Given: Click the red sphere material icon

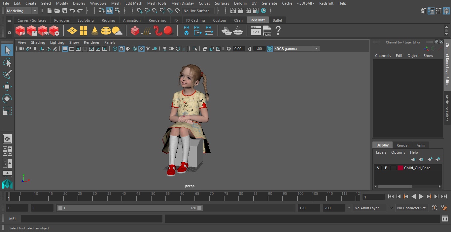Looking at the screenshot, I should (168, 31).
